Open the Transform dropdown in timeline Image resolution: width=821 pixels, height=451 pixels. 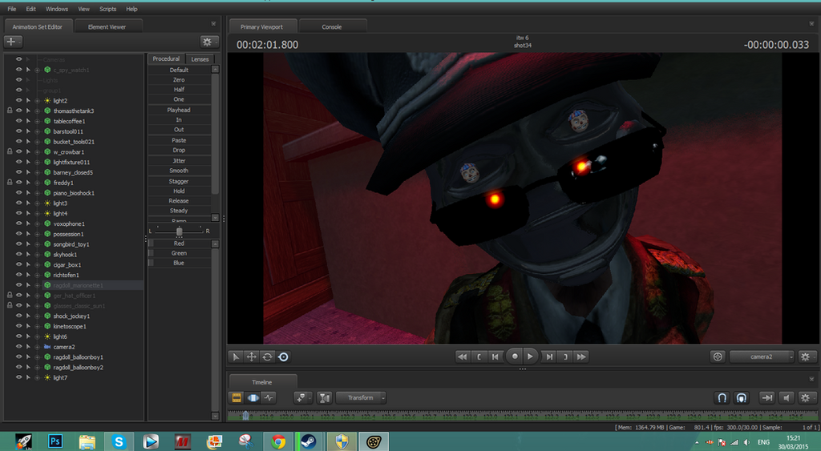[361, 397]
